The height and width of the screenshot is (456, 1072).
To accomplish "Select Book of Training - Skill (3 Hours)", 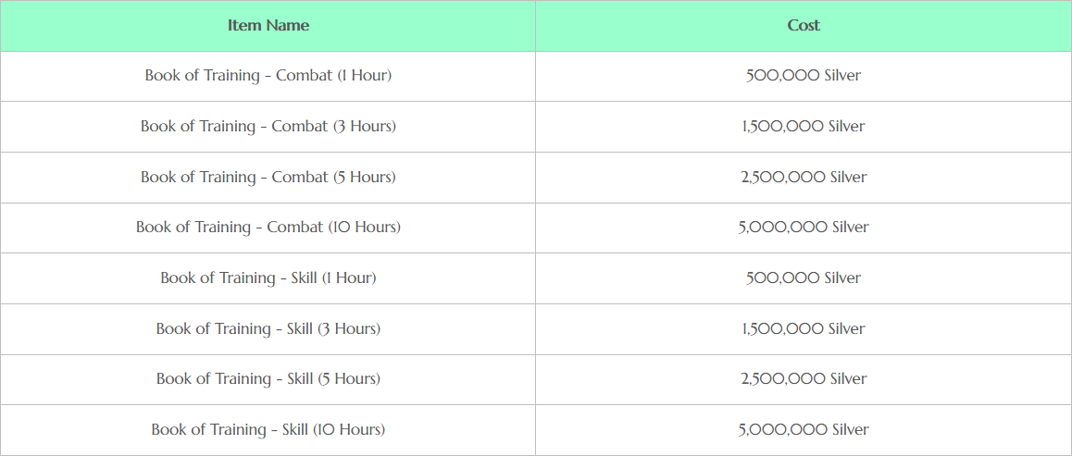I will click(x=268, y=328).
